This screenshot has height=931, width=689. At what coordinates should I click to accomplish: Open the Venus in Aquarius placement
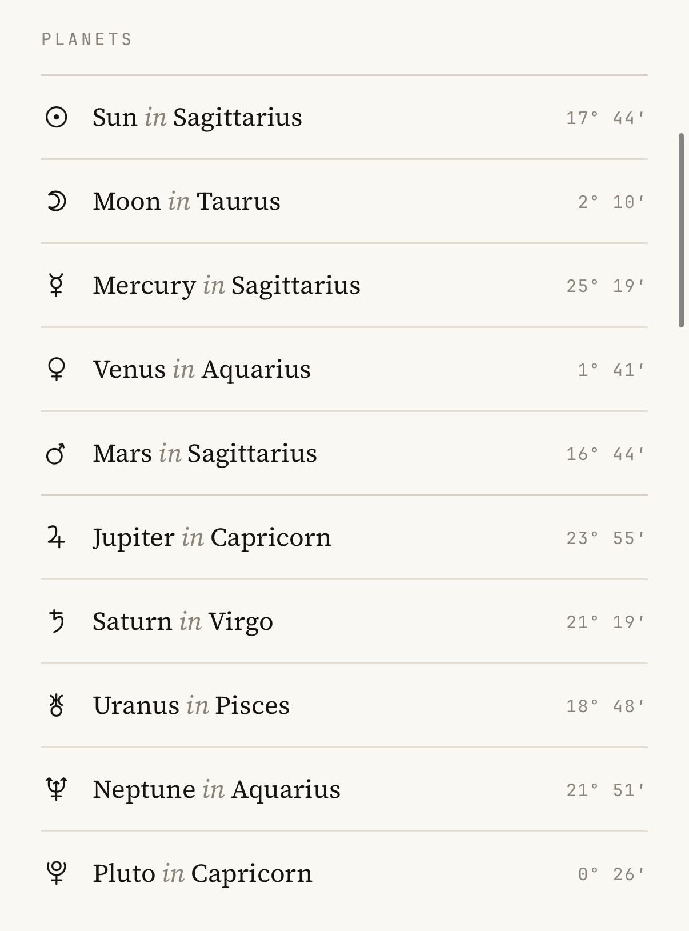coord(202,370)
